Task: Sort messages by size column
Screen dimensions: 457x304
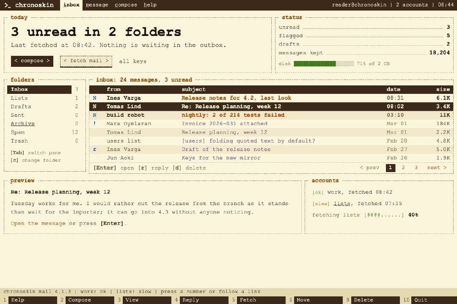Action: [443, 89]
